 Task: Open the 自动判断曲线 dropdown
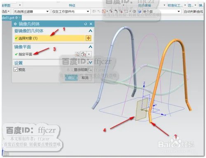(x=194, y=12)
